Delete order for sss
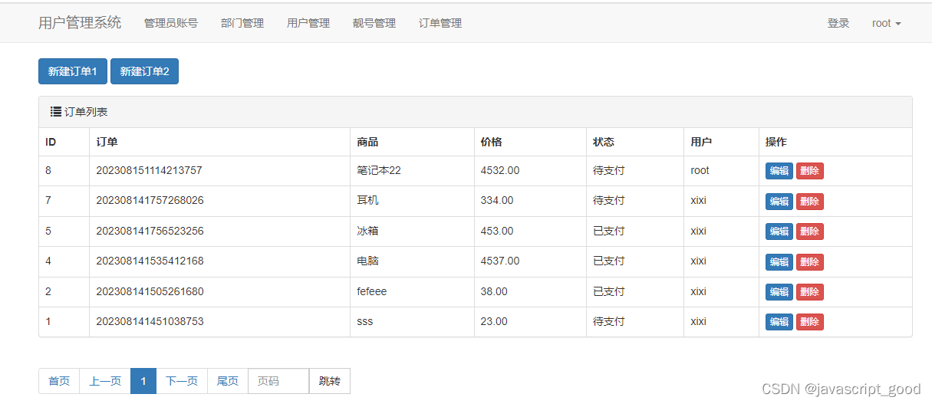 [x=810, y=322]
